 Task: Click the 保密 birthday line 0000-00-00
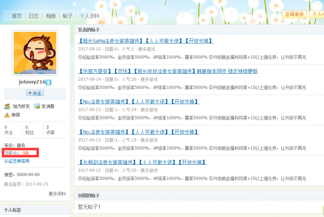point(22,174)
